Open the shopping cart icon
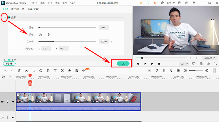This screenshot has width=219, height=122. click(x=155, y=3)
